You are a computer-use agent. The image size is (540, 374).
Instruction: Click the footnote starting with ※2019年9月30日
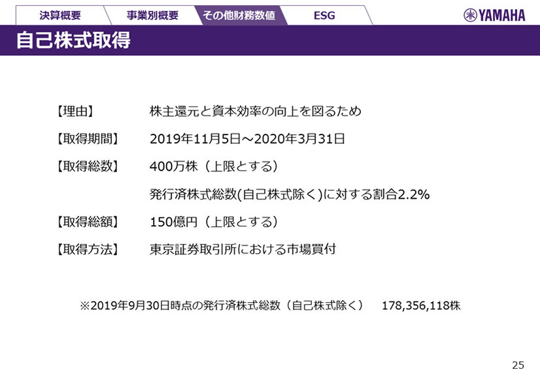[221, 305]
